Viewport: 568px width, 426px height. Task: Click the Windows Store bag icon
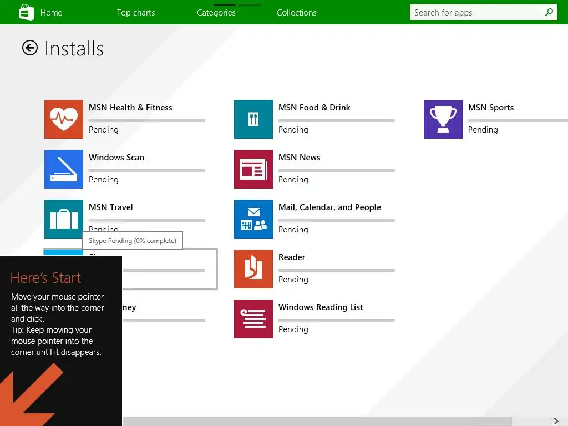[x=26, y=12]
